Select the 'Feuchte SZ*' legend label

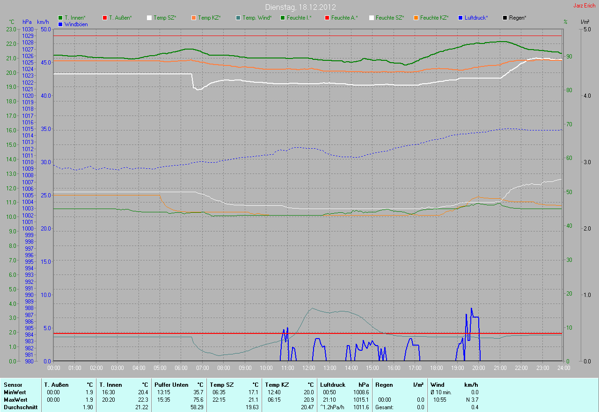390,18
